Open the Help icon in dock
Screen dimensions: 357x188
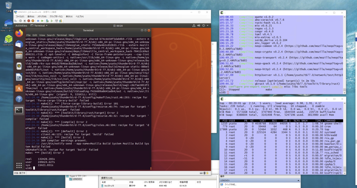(19, 99)
